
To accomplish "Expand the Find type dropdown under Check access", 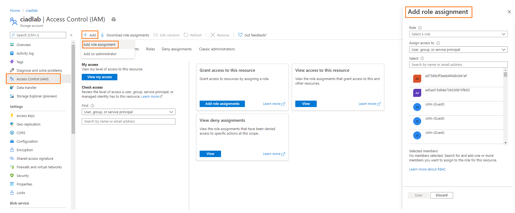I will 128,112.
